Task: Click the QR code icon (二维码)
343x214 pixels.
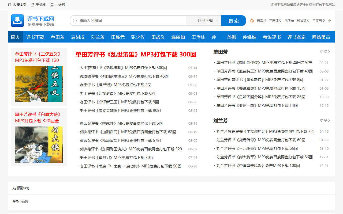Action: (52, 5)
